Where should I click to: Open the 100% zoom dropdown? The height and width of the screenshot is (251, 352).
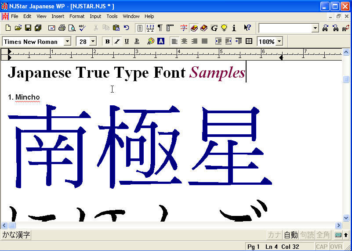pos(279,41)
